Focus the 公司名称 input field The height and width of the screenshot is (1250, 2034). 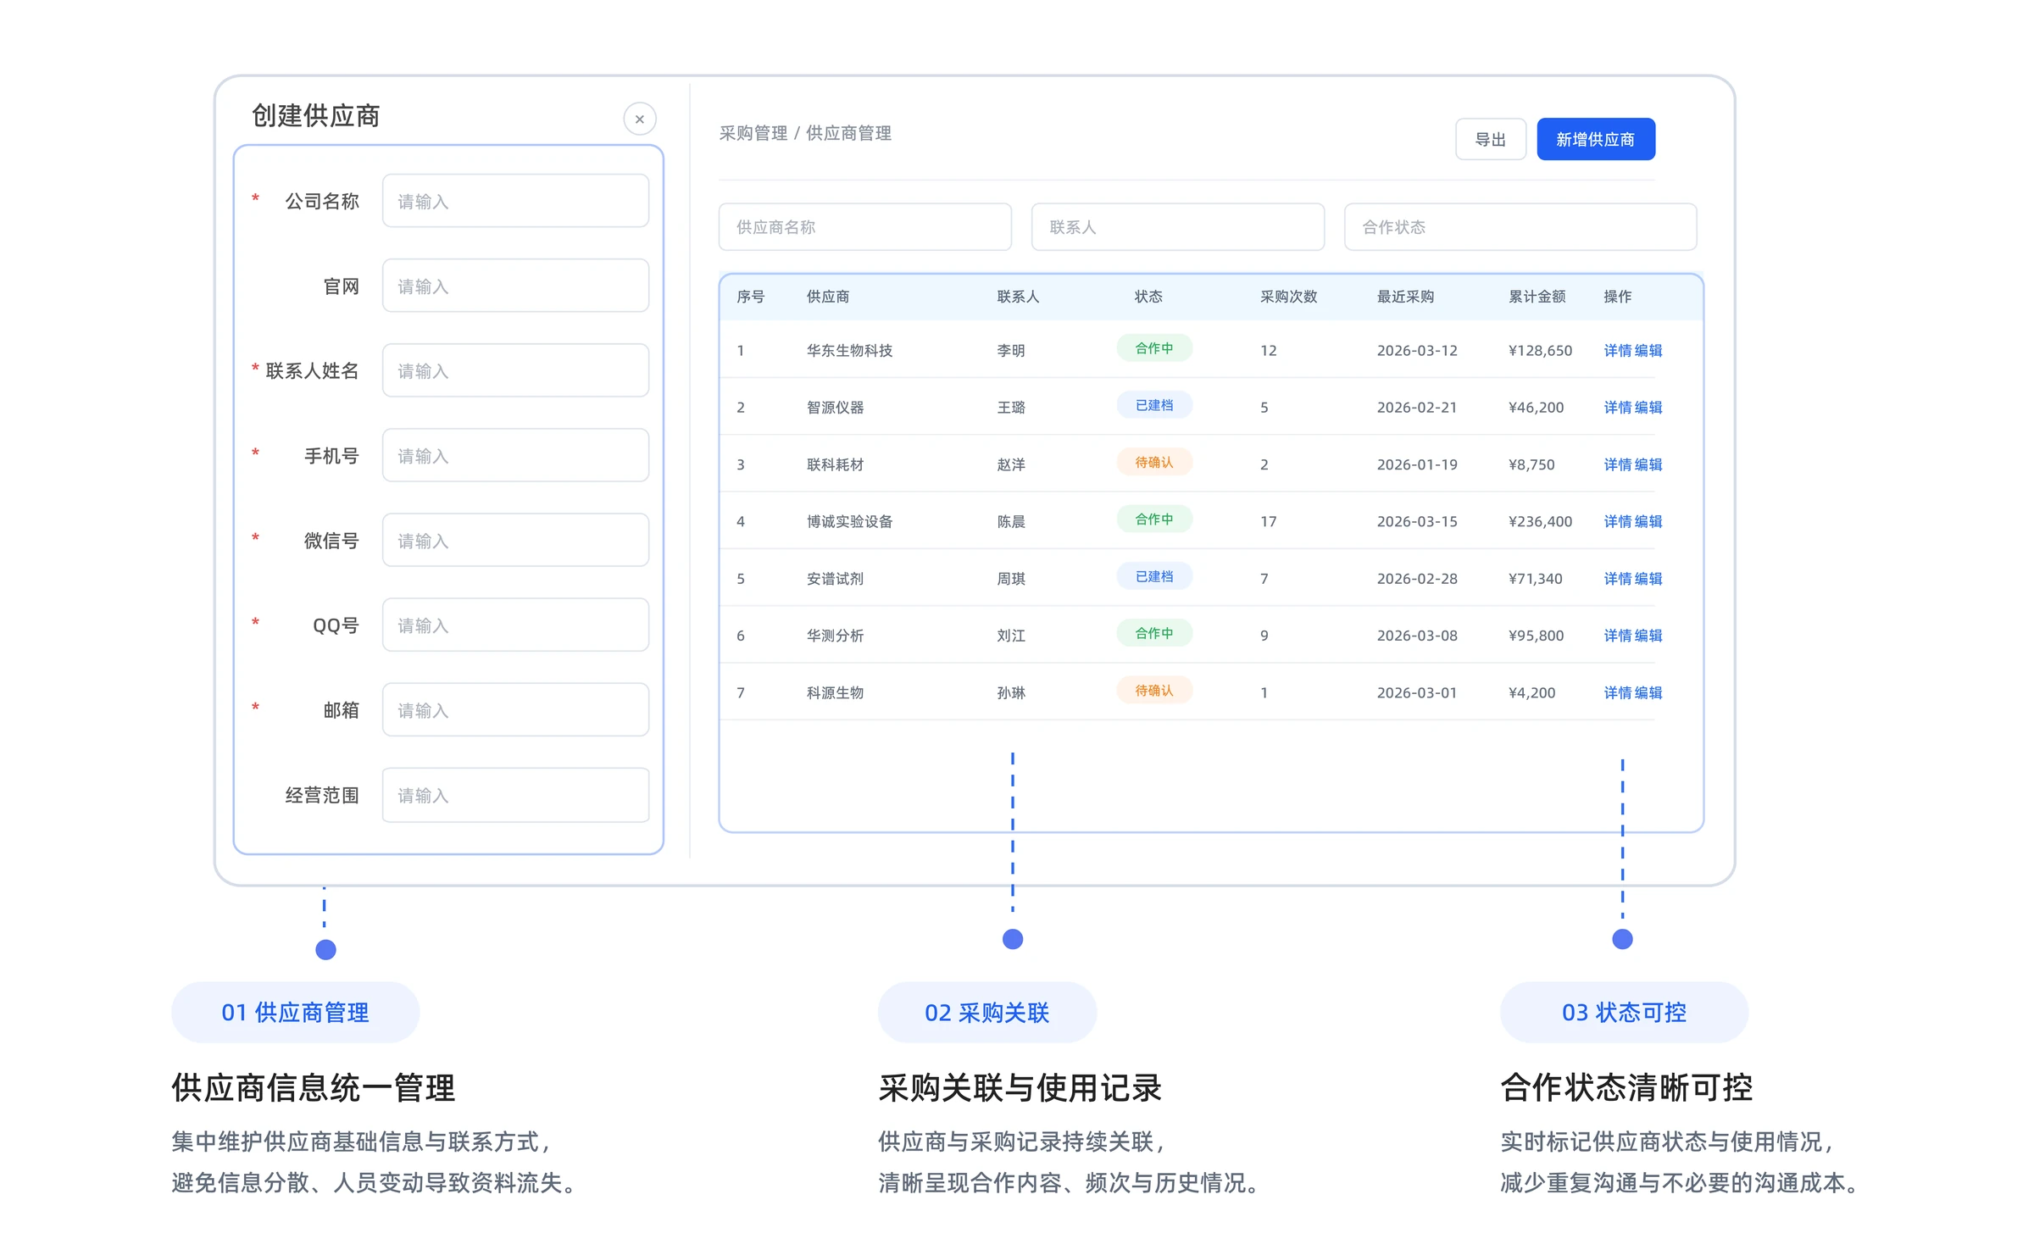[x=515, y=201]
